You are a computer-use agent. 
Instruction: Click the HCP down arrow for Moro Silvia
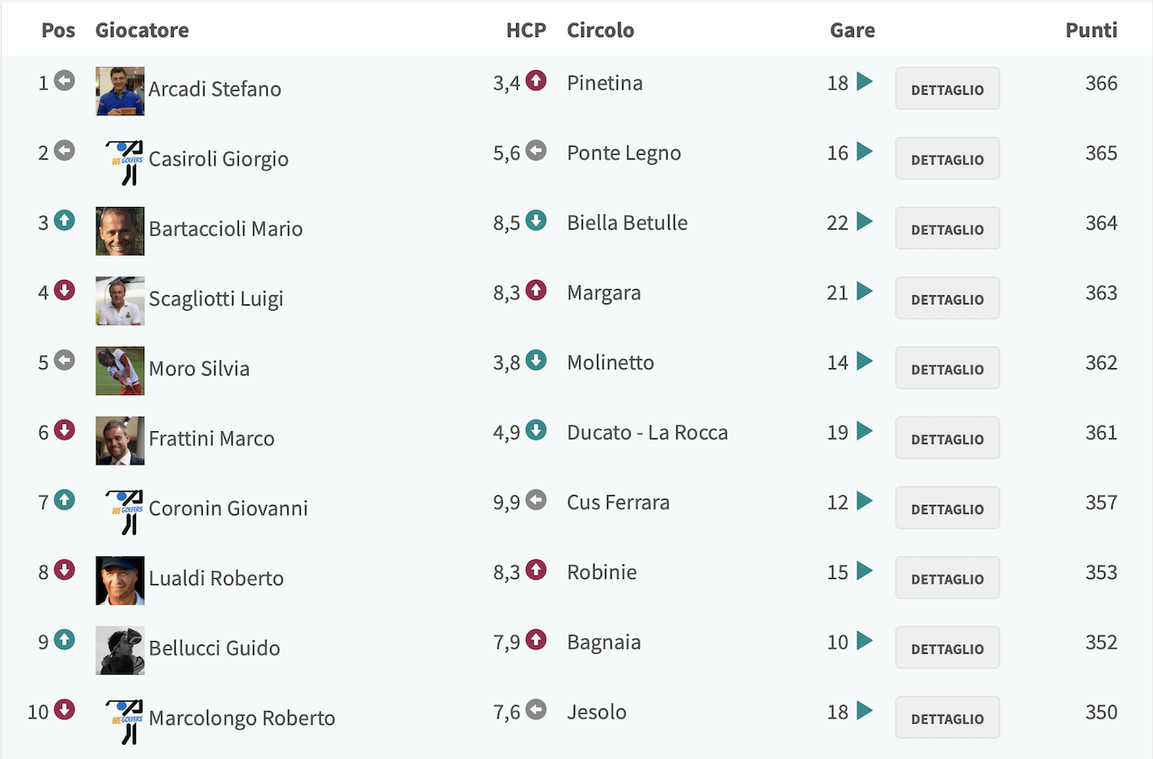click(x=536, y=361)
